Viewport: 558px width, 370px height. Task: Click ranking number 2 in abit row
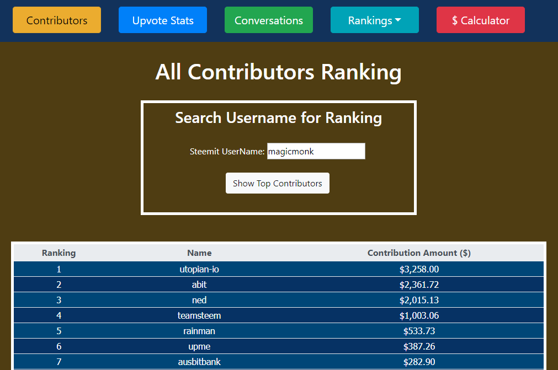coord(59,285)
